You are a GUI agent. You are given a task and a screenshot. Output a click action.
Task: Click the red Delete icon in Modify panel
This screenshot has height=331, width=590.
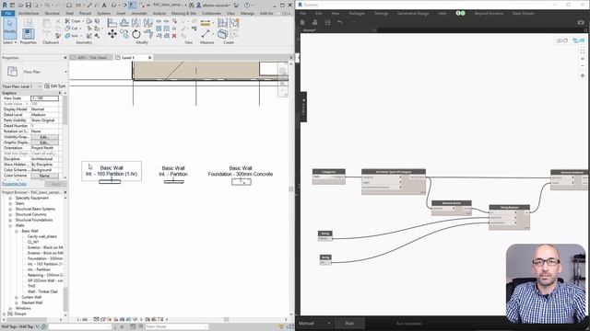174,36
